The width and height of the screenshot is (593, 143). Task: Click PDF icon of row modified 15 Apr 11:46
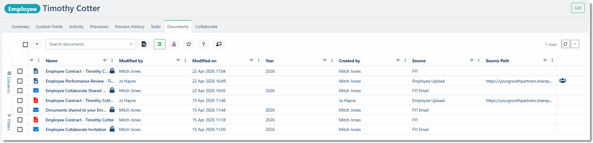(x=36, y=100)
